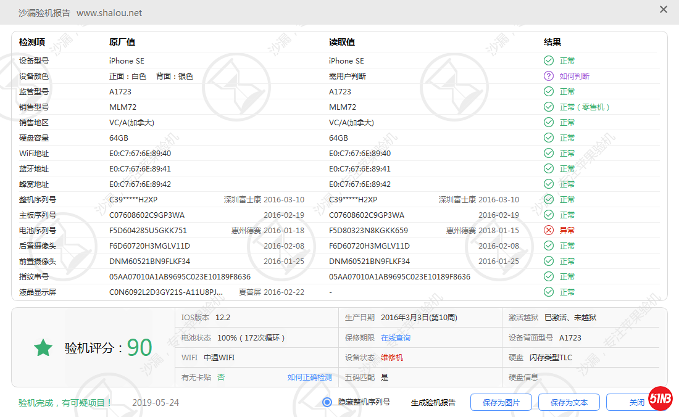
Task: Click the 保存为图片 button
Action: (x=501, y=402)
